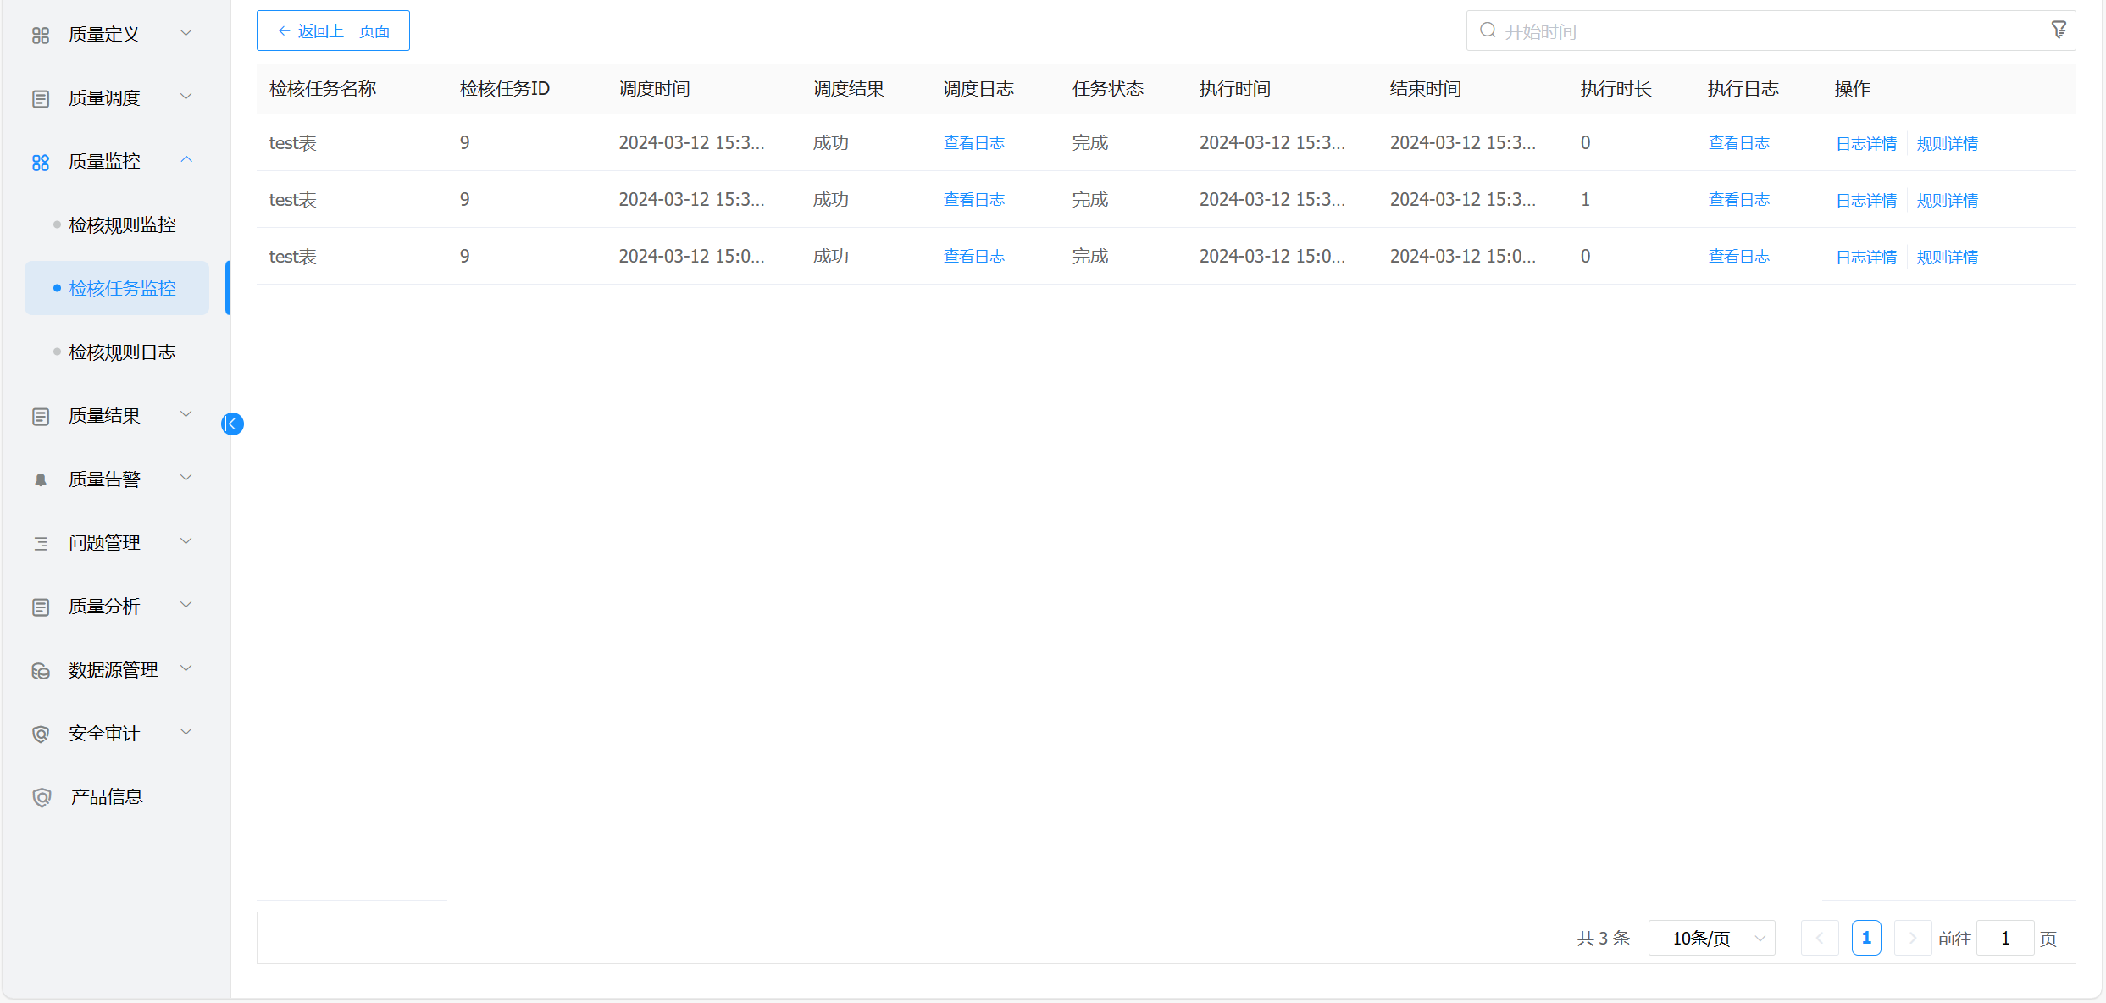Click the 质量告警 bell icon
The width and height of the screenshot is (2106, 1003).
(41, 479)
